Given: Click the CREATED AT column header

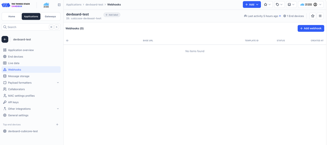Looking at the screenshot, I should point(317,40).
